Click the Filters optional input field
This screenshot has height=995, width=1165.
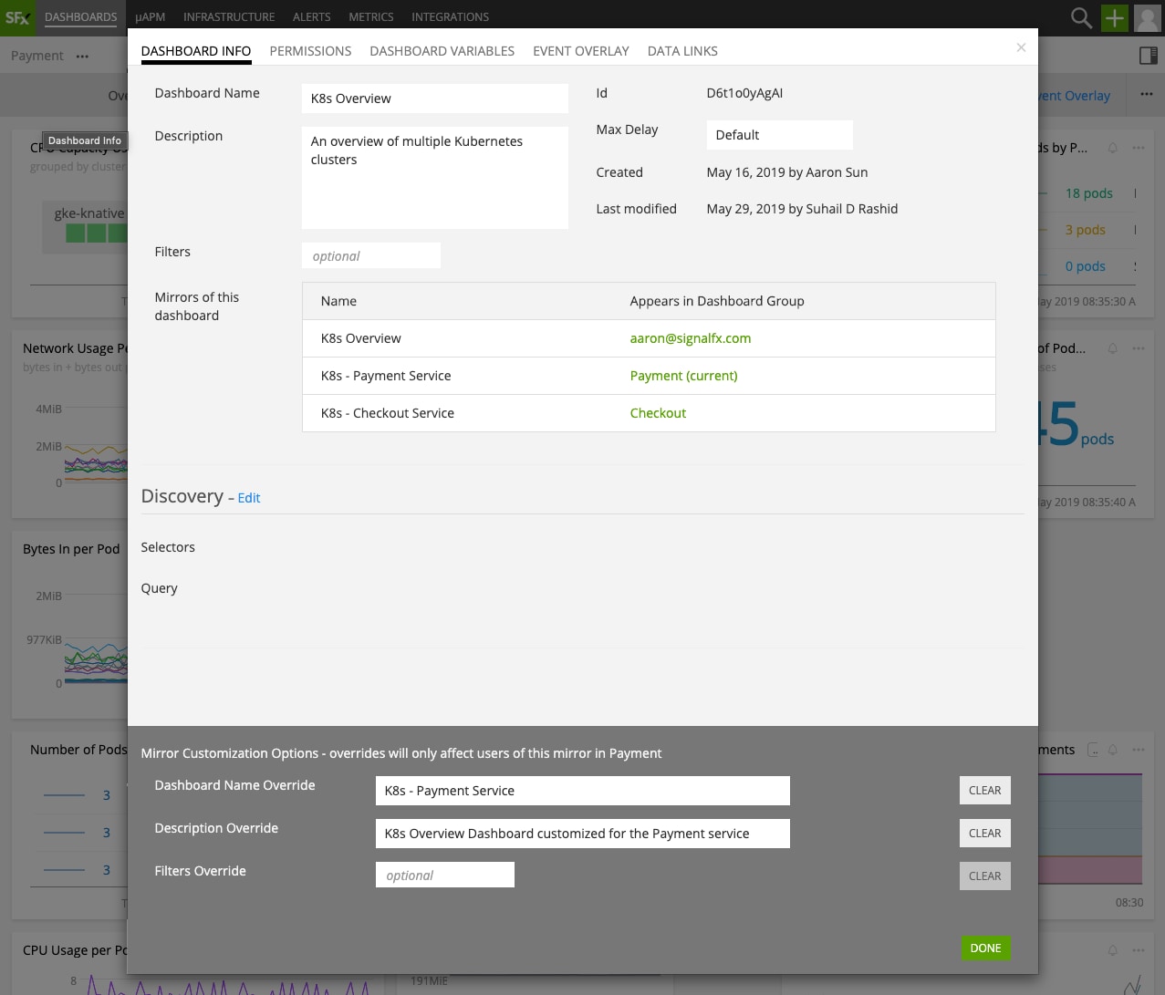pyautogui.click(x=370, y=256)
